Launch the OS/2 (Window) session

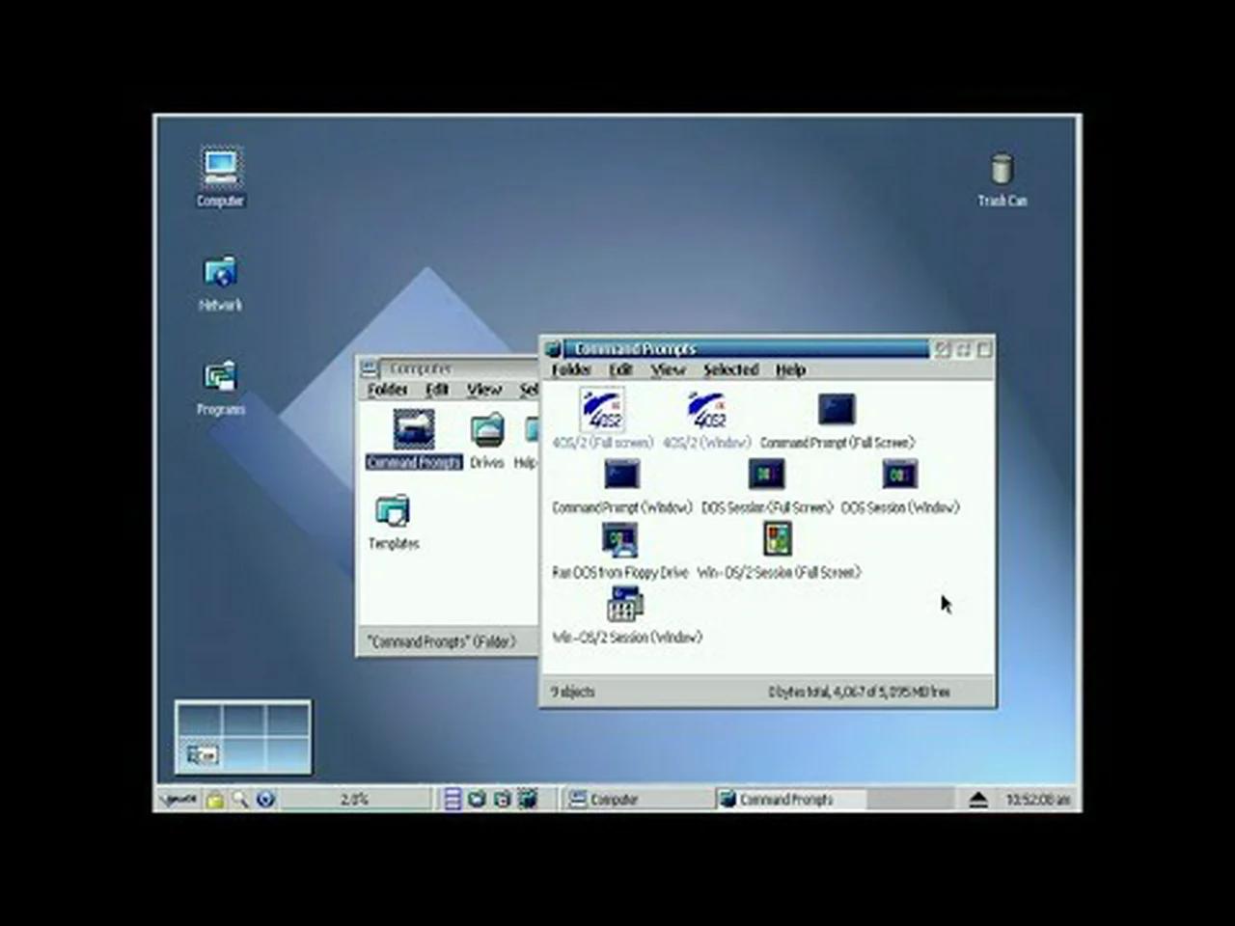point(705,409)
